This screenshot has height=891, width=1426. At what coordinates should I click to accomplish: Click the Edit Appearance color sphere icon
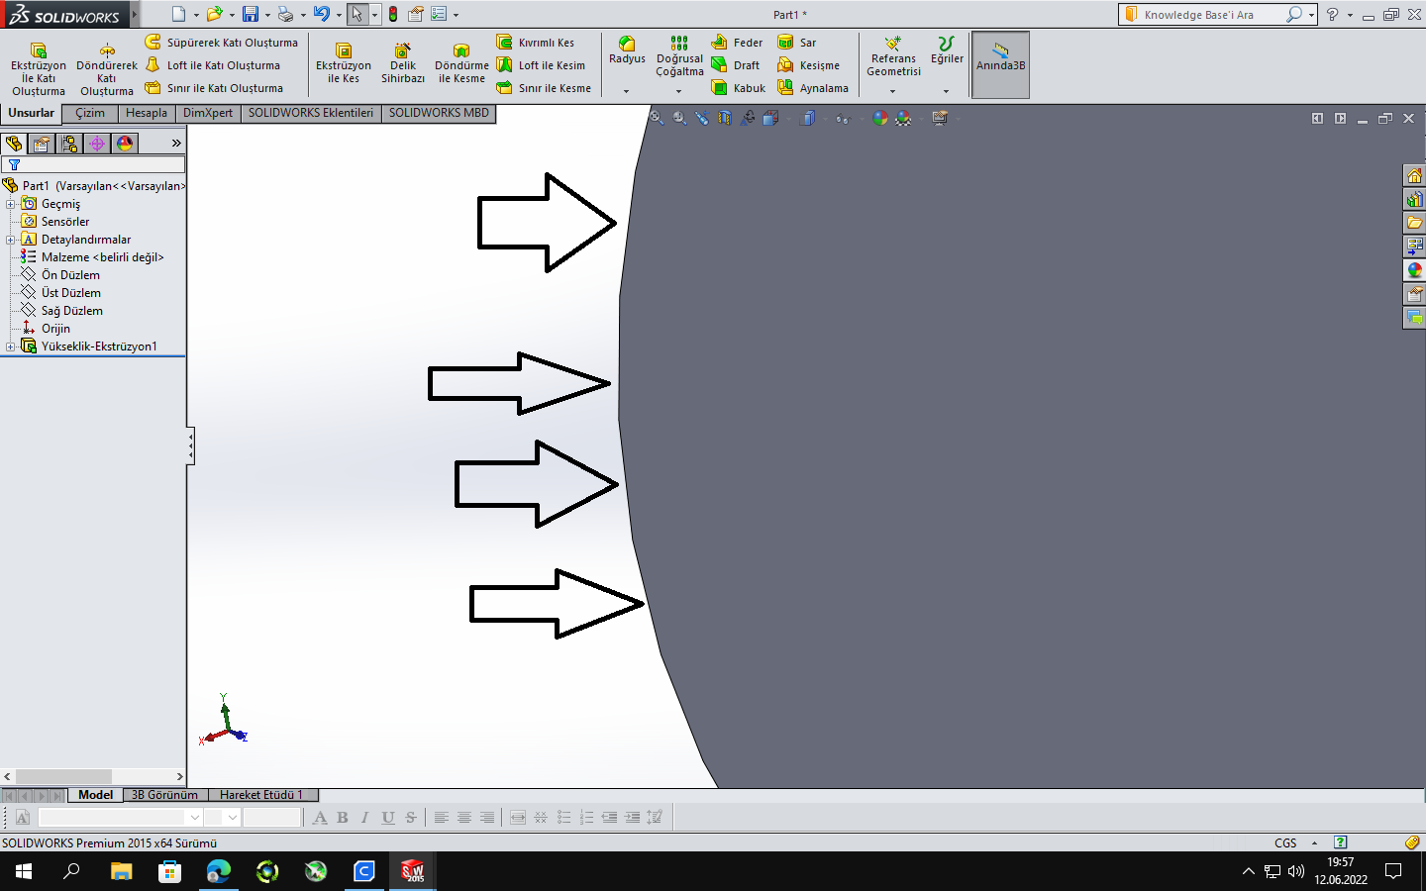pos(880,118)
